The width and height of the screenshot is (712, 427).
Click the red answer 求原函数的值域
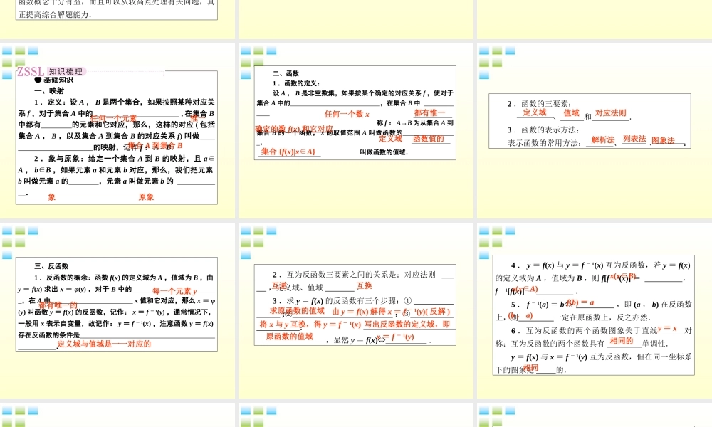[297, 311]
